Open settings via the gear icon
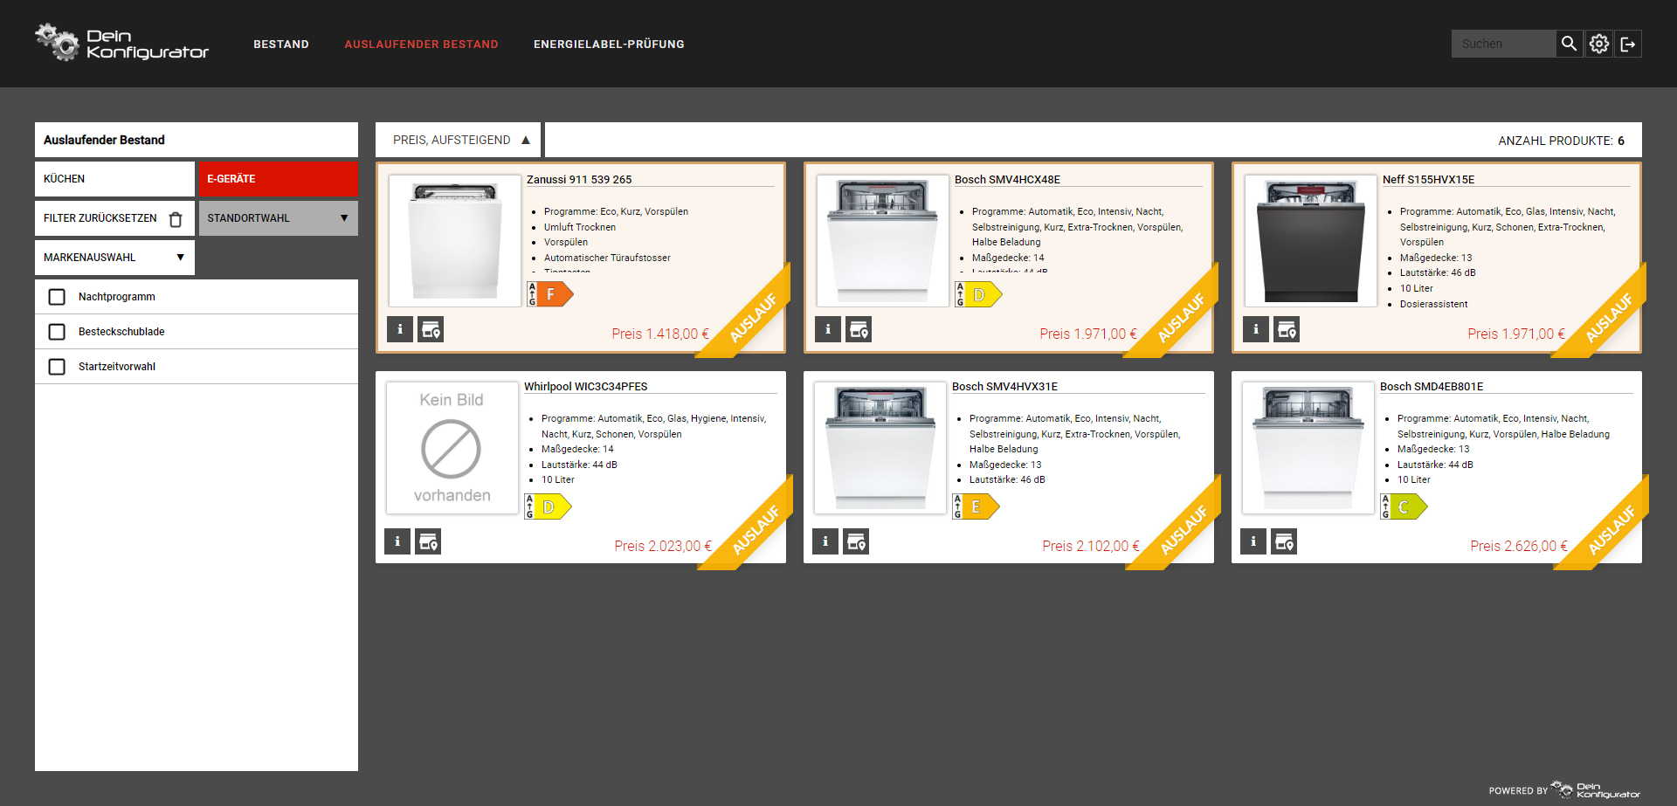The image size is (1677, 806). [x=1598, y=44]
